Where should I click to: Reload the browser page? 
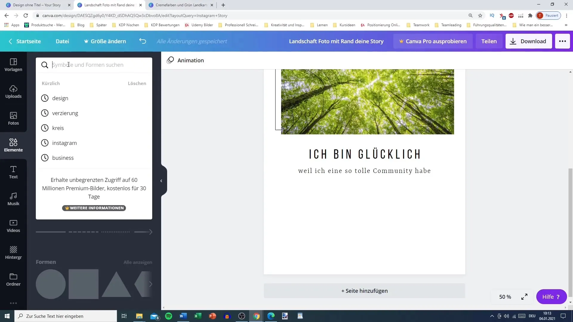point(26,16)
